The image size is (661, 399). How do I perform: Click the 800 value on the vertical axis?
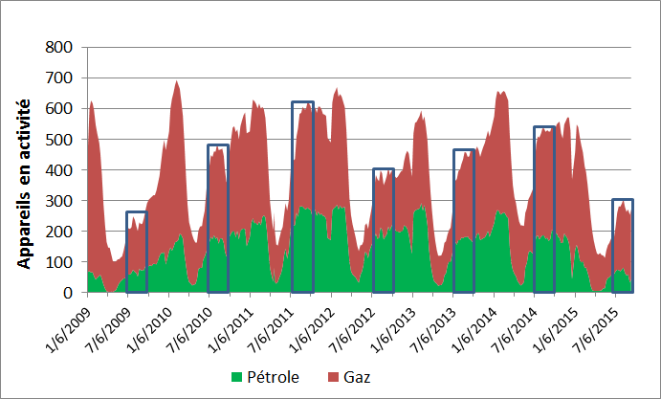coord(61,47)
